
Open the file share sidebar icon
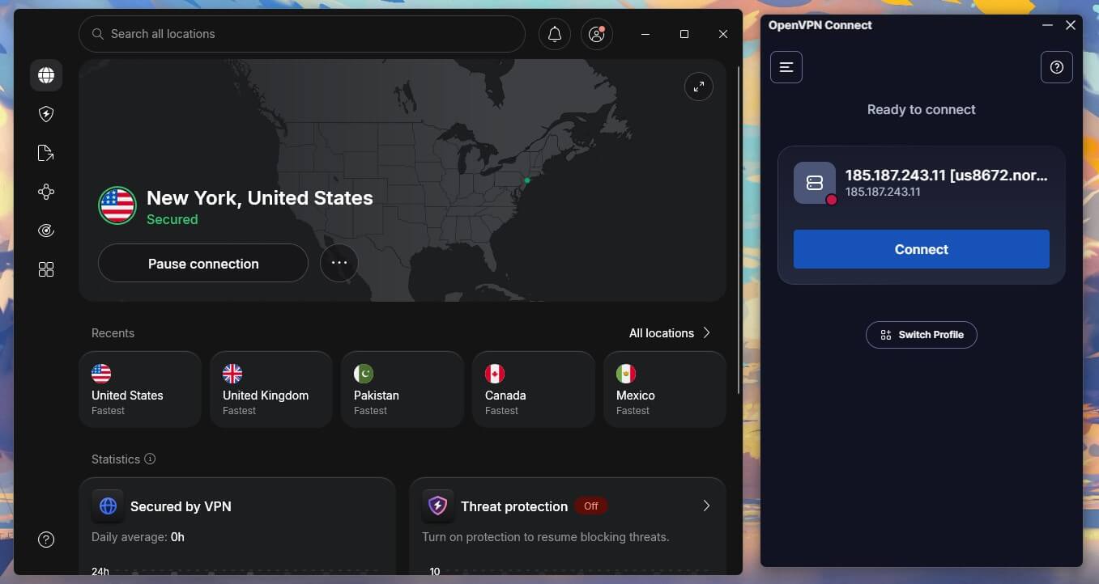pyautogui.click(x=46, y=153)
